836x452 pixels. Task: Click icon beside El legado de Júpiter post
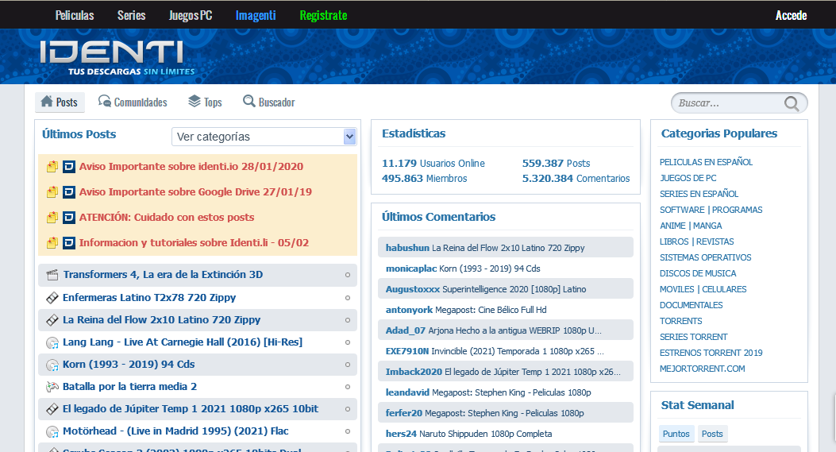52,409
